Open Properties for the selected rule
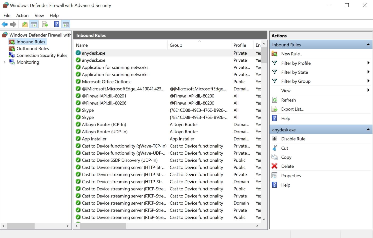This screenshot has height=238, width=373. tap(291, 176)
